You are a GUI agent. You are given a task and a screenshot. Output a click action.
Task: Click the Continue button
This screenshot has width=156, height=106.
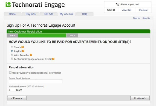(x=140, y=98)
